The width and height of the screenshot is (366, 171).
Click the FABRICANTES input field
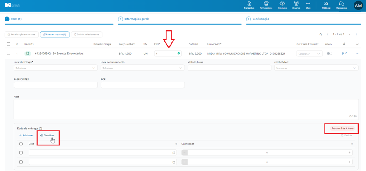tap(56, 85)
